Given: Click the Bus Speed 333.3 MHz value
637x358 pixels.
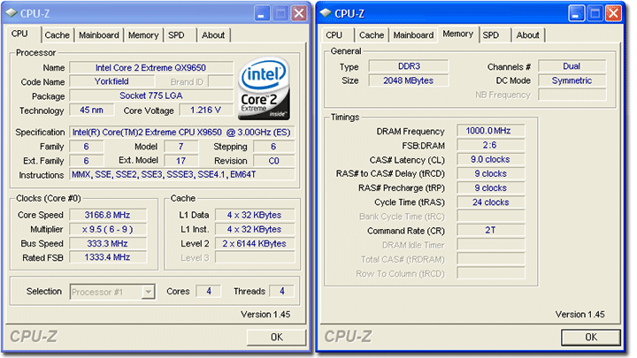Looking at the screenshot, I should click(x=108, y=244).
